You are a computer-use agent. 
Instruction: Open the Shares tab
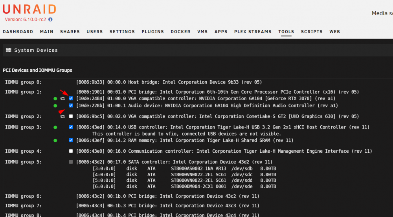[70, 32]
